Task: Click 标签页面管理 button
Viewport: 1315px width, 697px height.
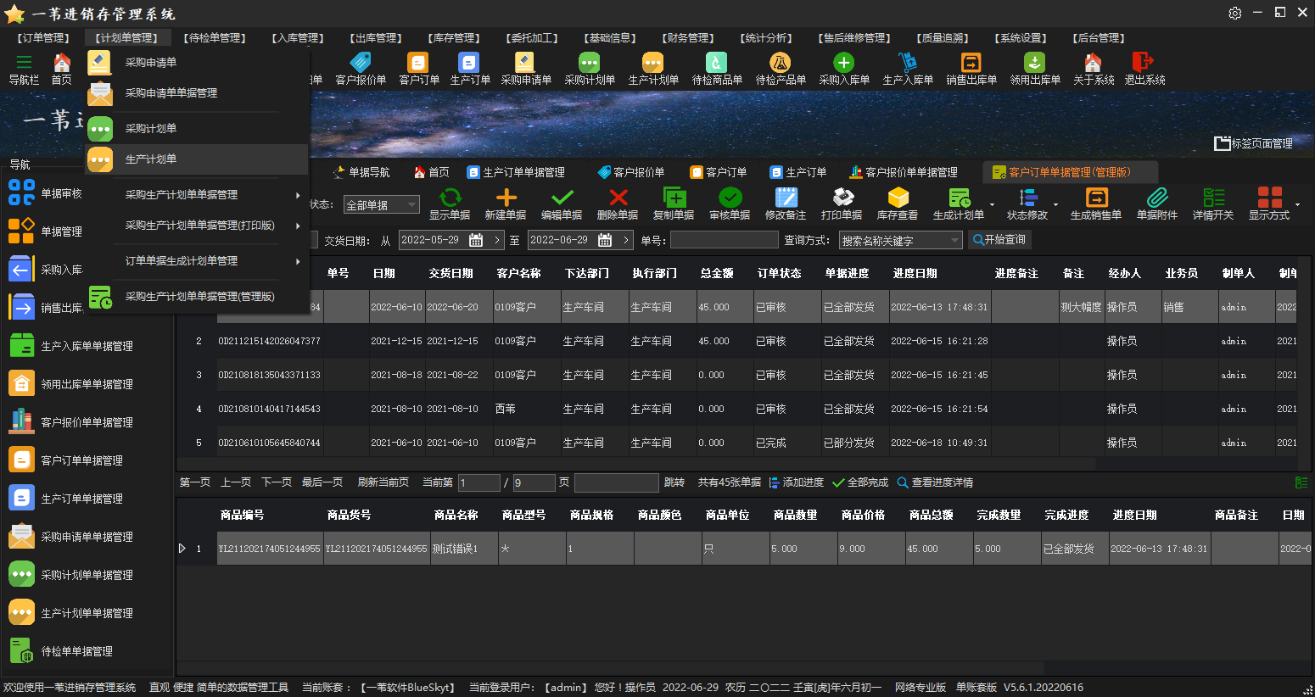Action: (1254, 143)
